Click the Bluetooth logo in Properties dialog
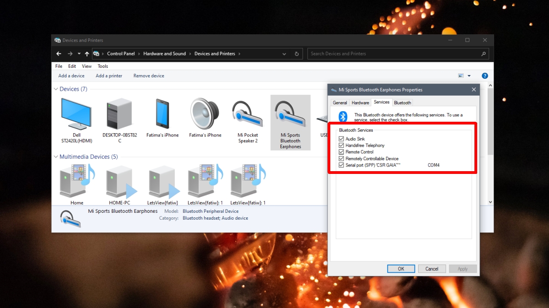549x308 pixels. coord(343,117)
